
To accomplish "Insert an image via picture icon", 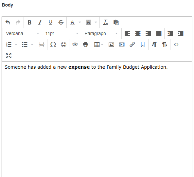I will pyautogui.click(x=111, y=44).
